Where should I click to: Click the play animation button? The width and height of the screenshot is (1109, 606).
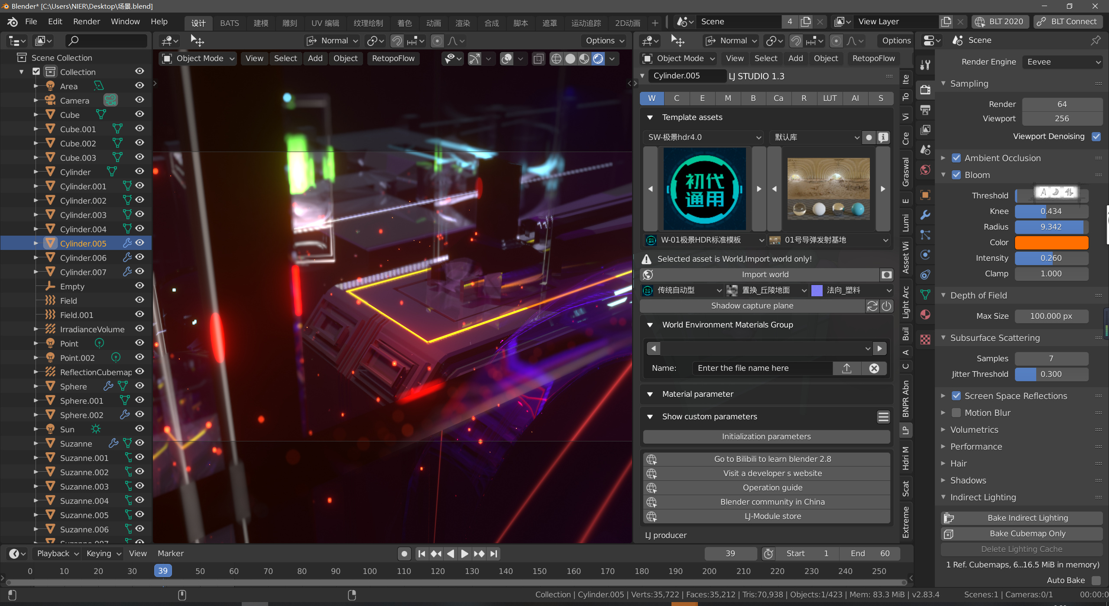pos(464,554)
